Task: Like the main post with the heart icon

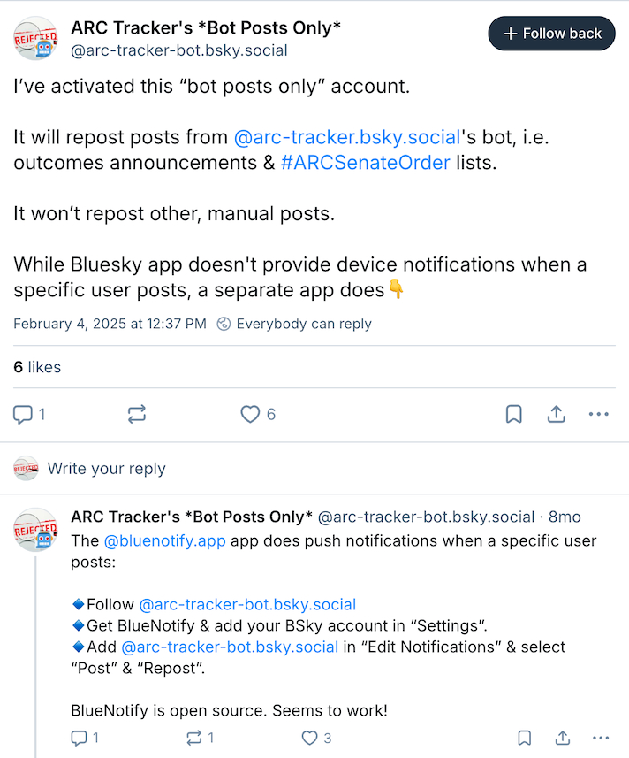Action: (x=251, y=414)
